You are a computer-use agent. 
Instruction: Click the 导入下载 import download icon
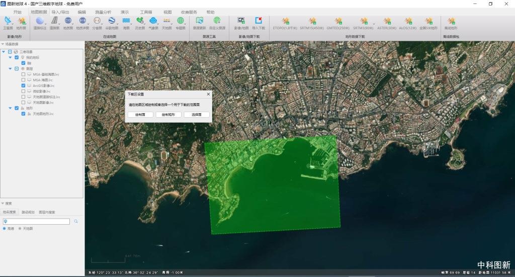(x=259, y=21)
